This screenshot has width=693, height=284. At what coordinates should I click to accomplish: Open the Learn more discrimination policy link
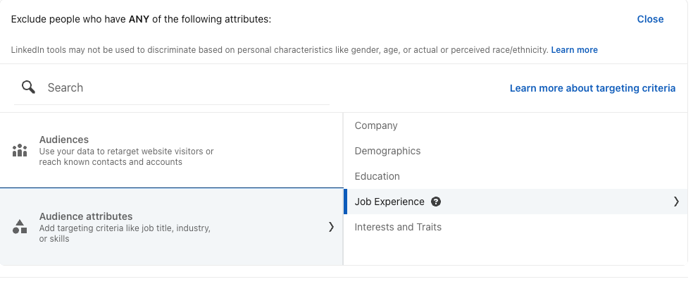[574, 50]
